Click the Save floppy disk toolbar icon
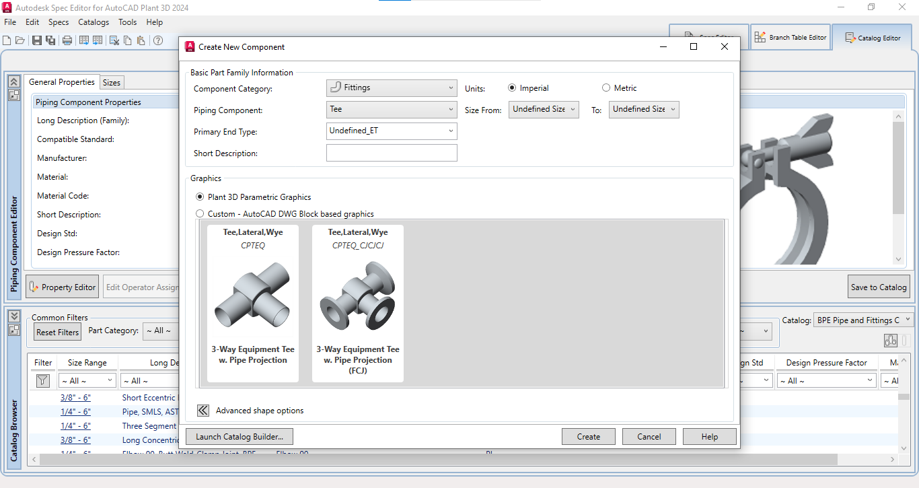The width and height of the screenshot is (919, 488). click(37, 40)
